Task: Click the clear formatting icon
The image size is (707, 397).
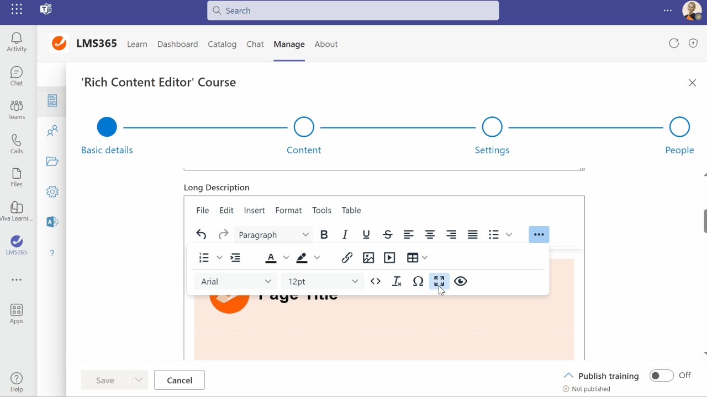Action: click(x=397, y=281)
